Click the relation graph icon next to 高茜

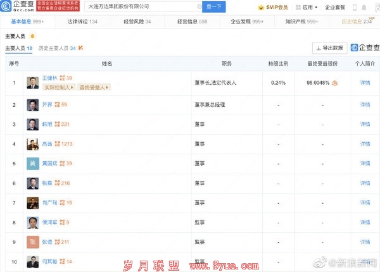[x=57, y=144]
